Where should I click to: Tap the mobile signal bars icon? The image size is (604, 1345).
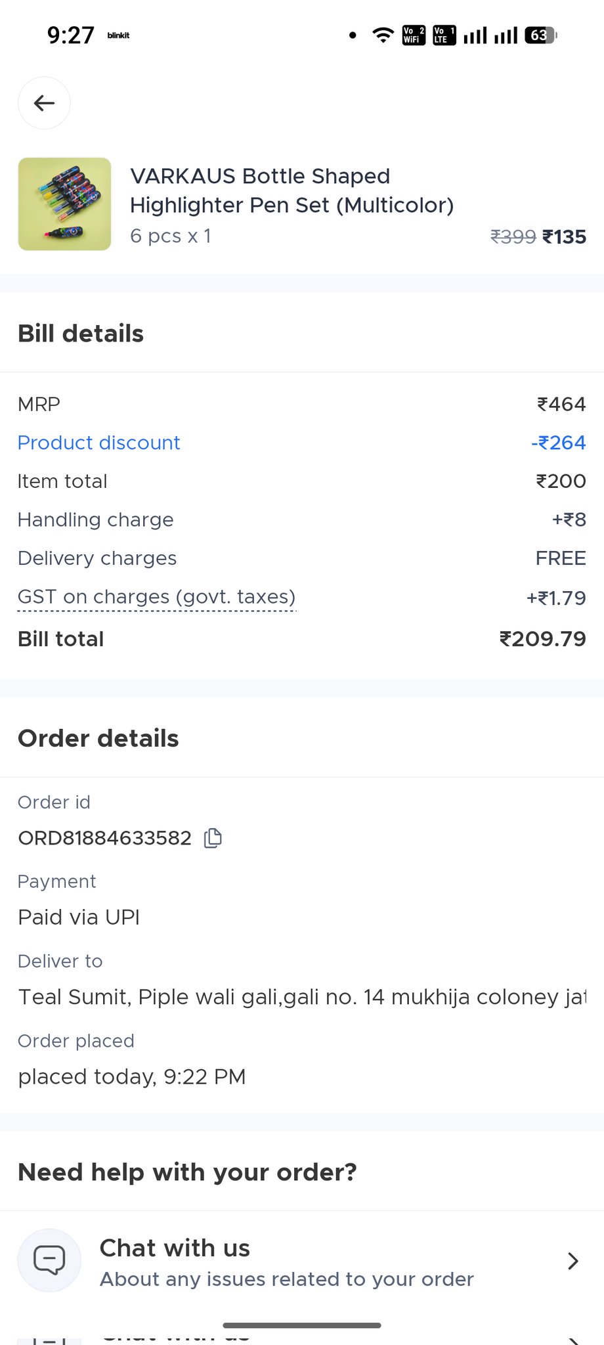475,35
